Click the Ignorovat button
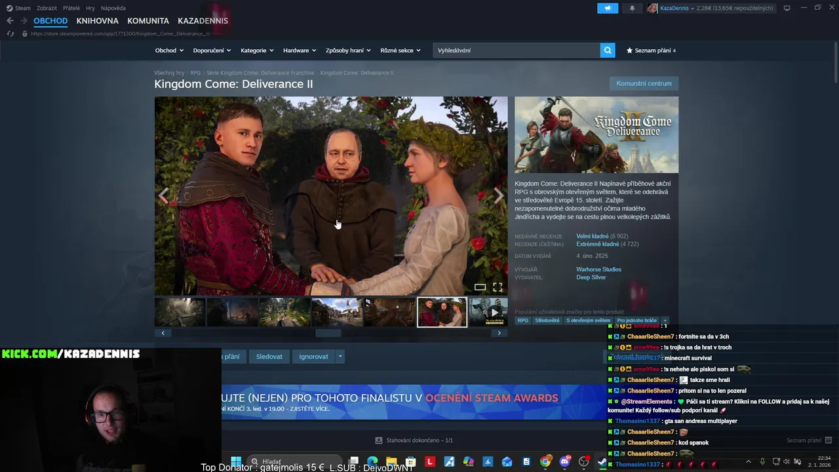This screenshot has height=472, width=839. click(313, 357)
